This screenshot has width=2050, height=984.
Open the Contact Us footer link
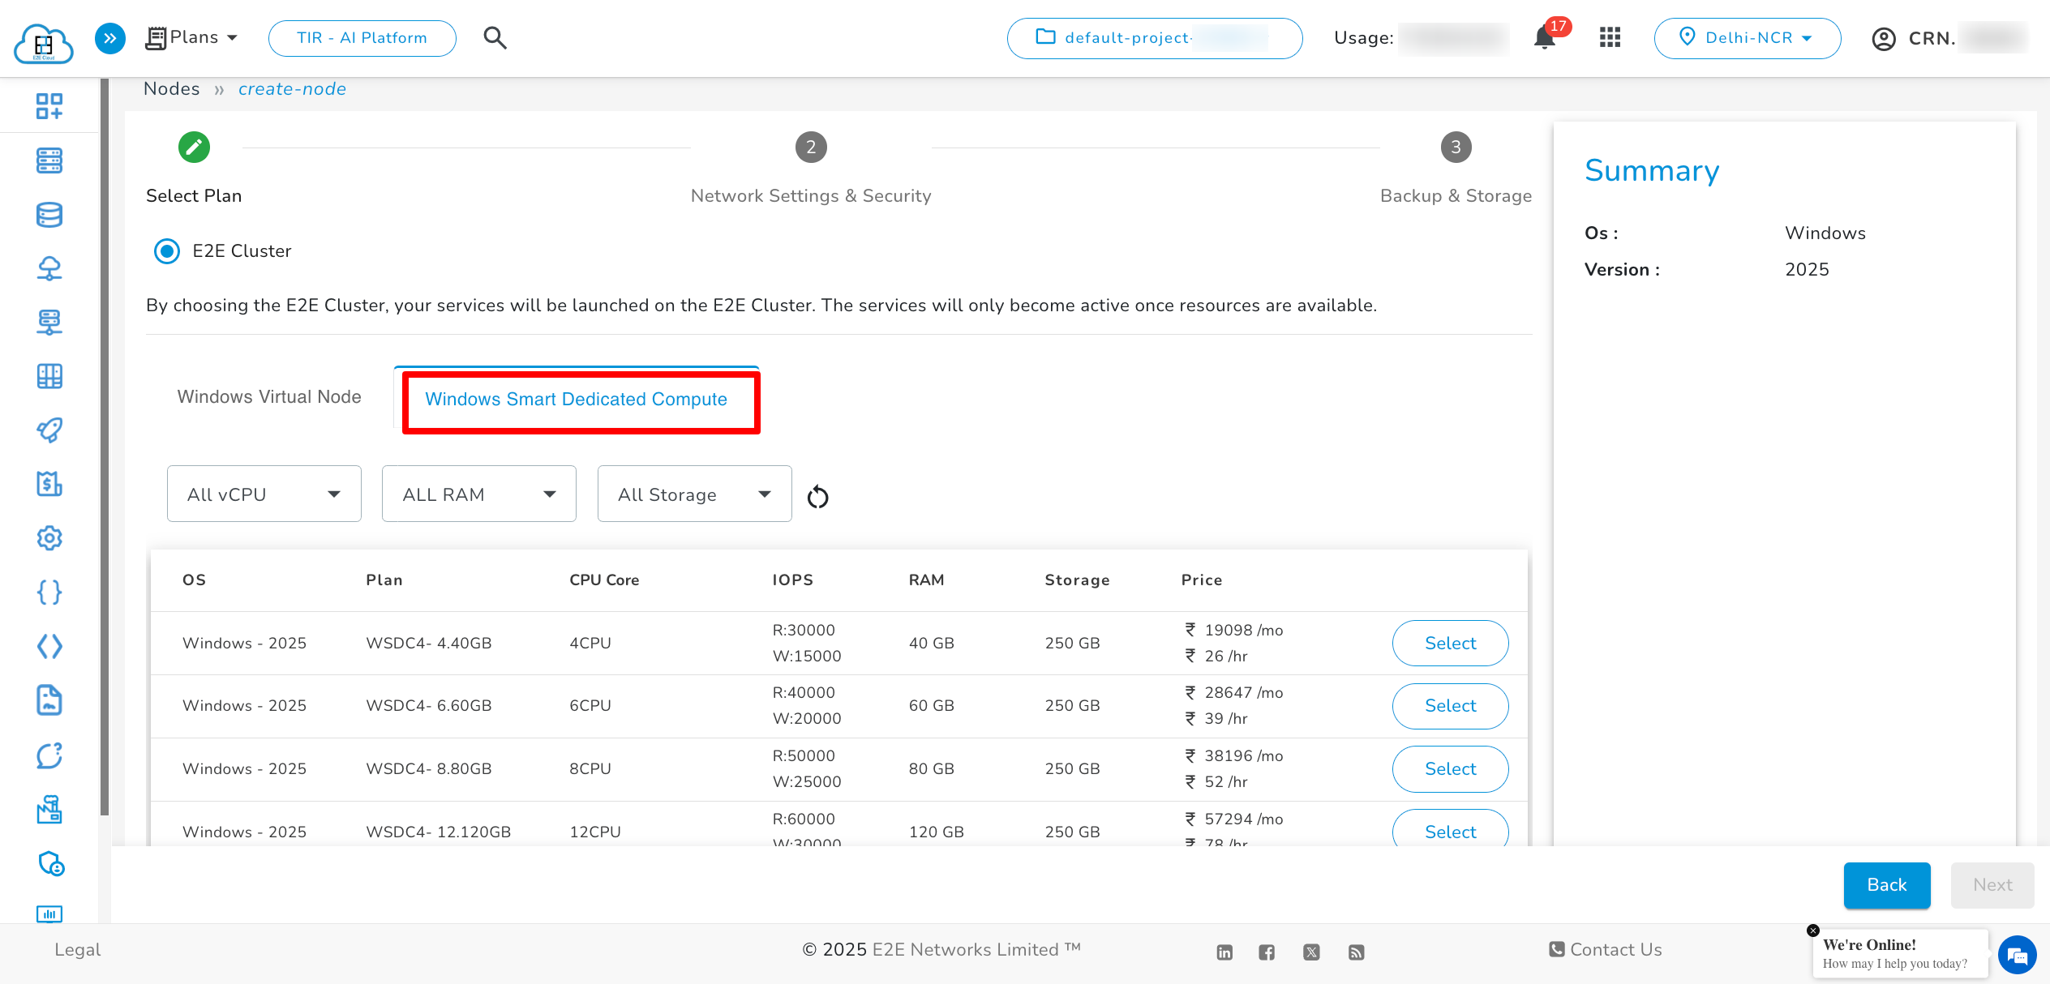1606,949
